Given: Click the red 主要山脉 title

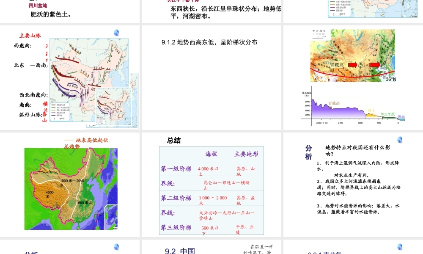Looking at the screenshot, I should [x=30, y=36].
